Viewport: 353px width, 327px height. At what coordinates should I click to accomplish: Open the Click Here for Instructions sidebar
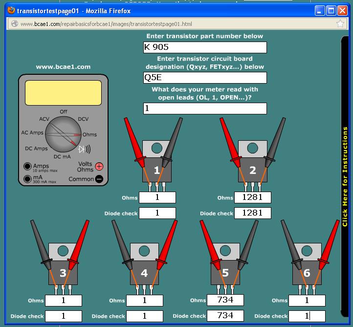coord(345,176)
